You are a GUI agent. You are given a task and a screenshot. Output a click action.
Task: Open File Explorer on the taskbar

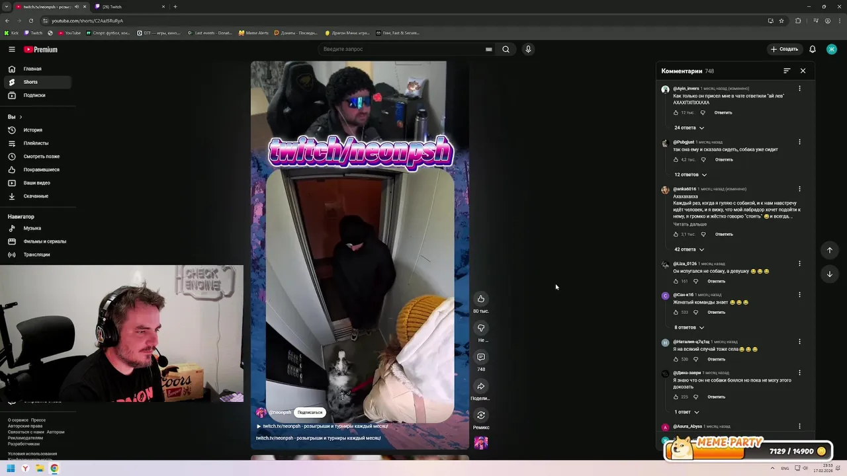click(x=40, y=469)
